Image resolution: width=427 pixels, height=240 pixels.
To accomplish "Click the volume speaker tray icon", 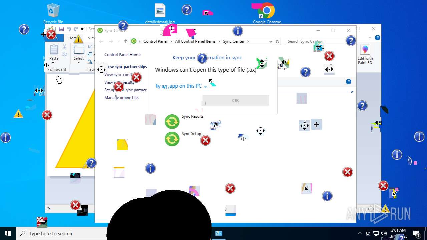I will point(384,233).
